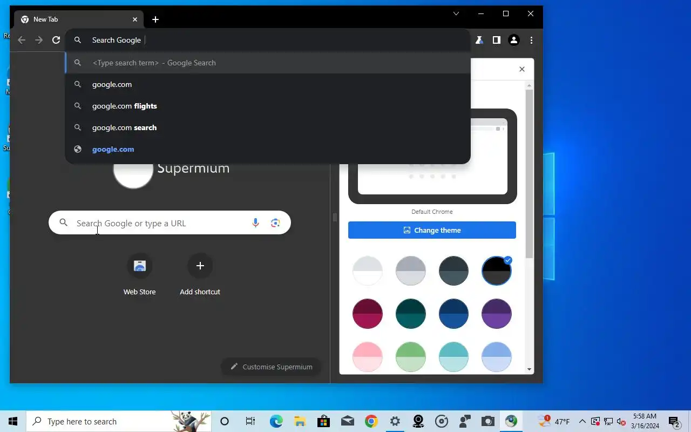
Task: Click the side panel scrollbar up arrow
Action: (529, 85)
